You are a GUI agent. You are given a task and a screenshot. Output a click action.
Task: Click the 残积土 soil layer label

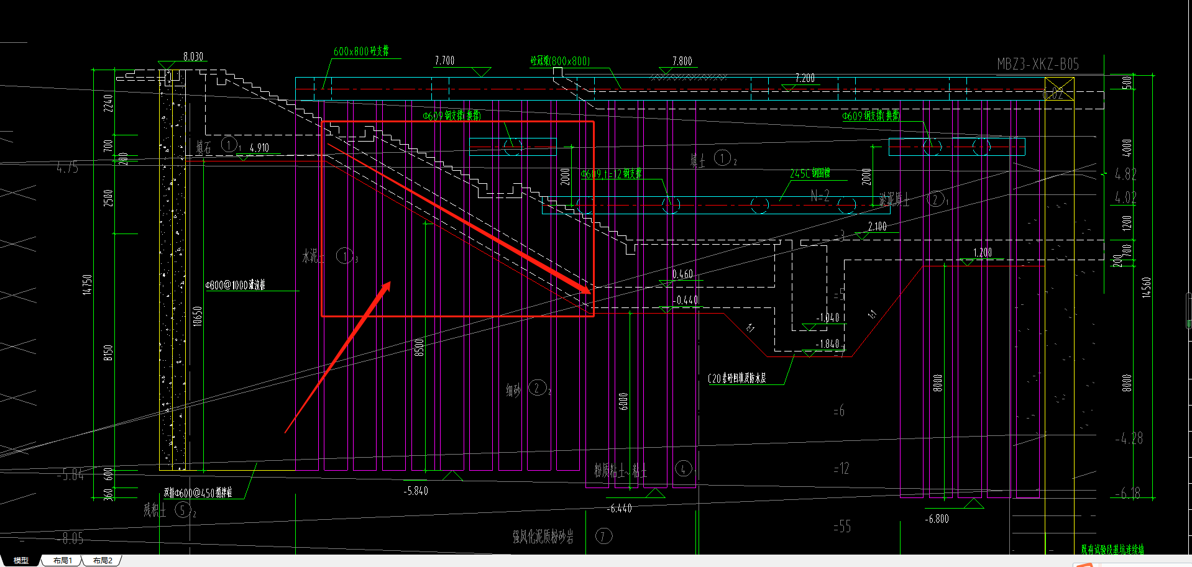coord(155,510)
